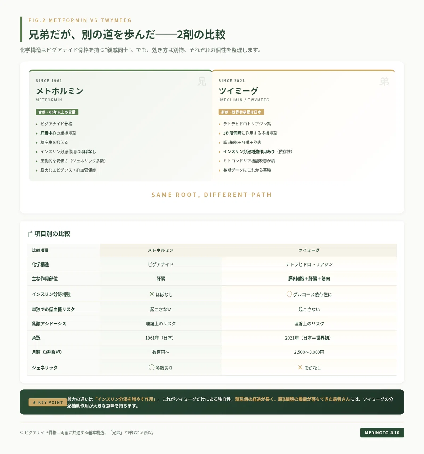The height and width of the screenshot is (454, 424).
Task: Click the SINCE 1961 label
Action: click(x=49, y=81)
